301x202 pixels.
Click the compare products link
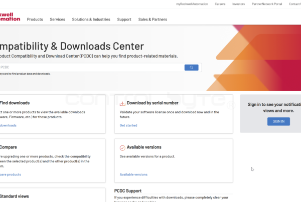[x=11, y=174]
